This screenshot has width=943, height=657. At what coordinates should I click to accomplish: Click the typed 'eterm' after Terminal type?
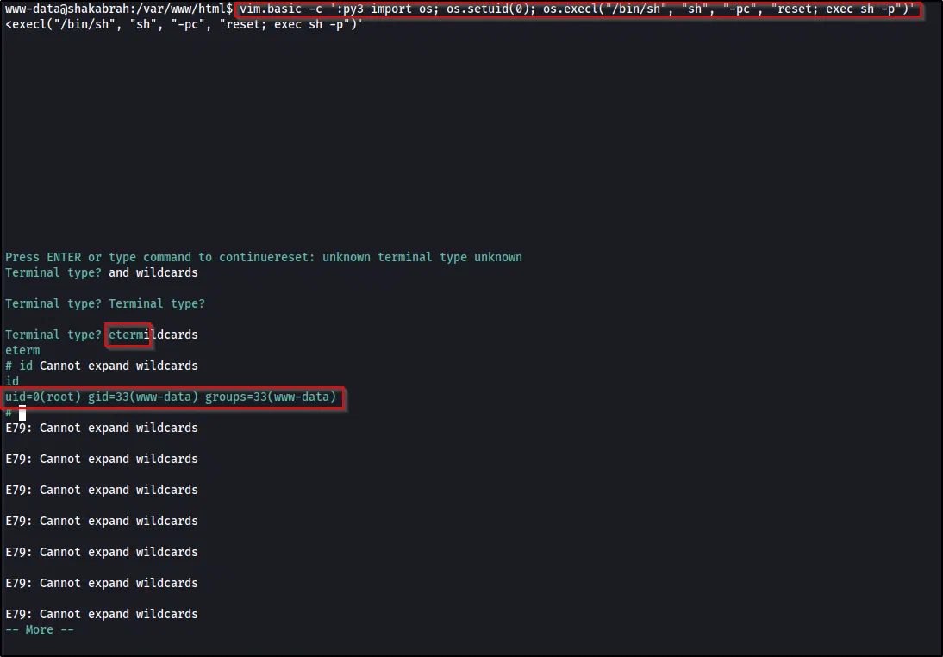point(126,335)
